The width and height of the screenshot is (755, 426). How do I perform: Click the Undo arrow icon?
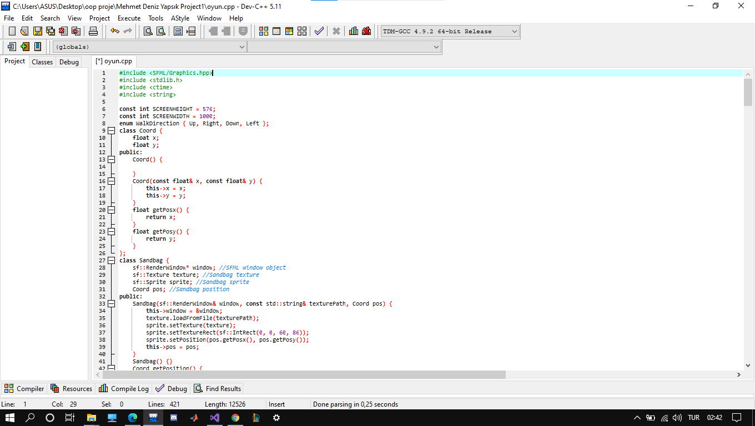tap(115, 32)
